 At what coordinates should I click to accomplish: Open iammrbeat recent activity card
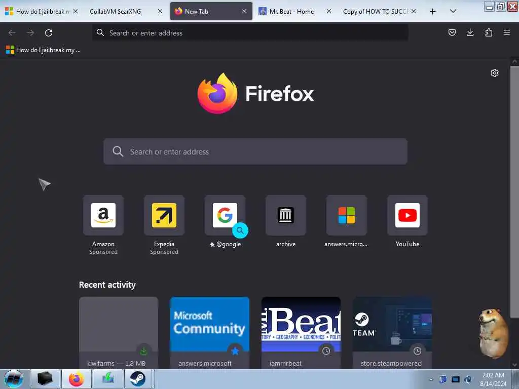coord(301,332)
